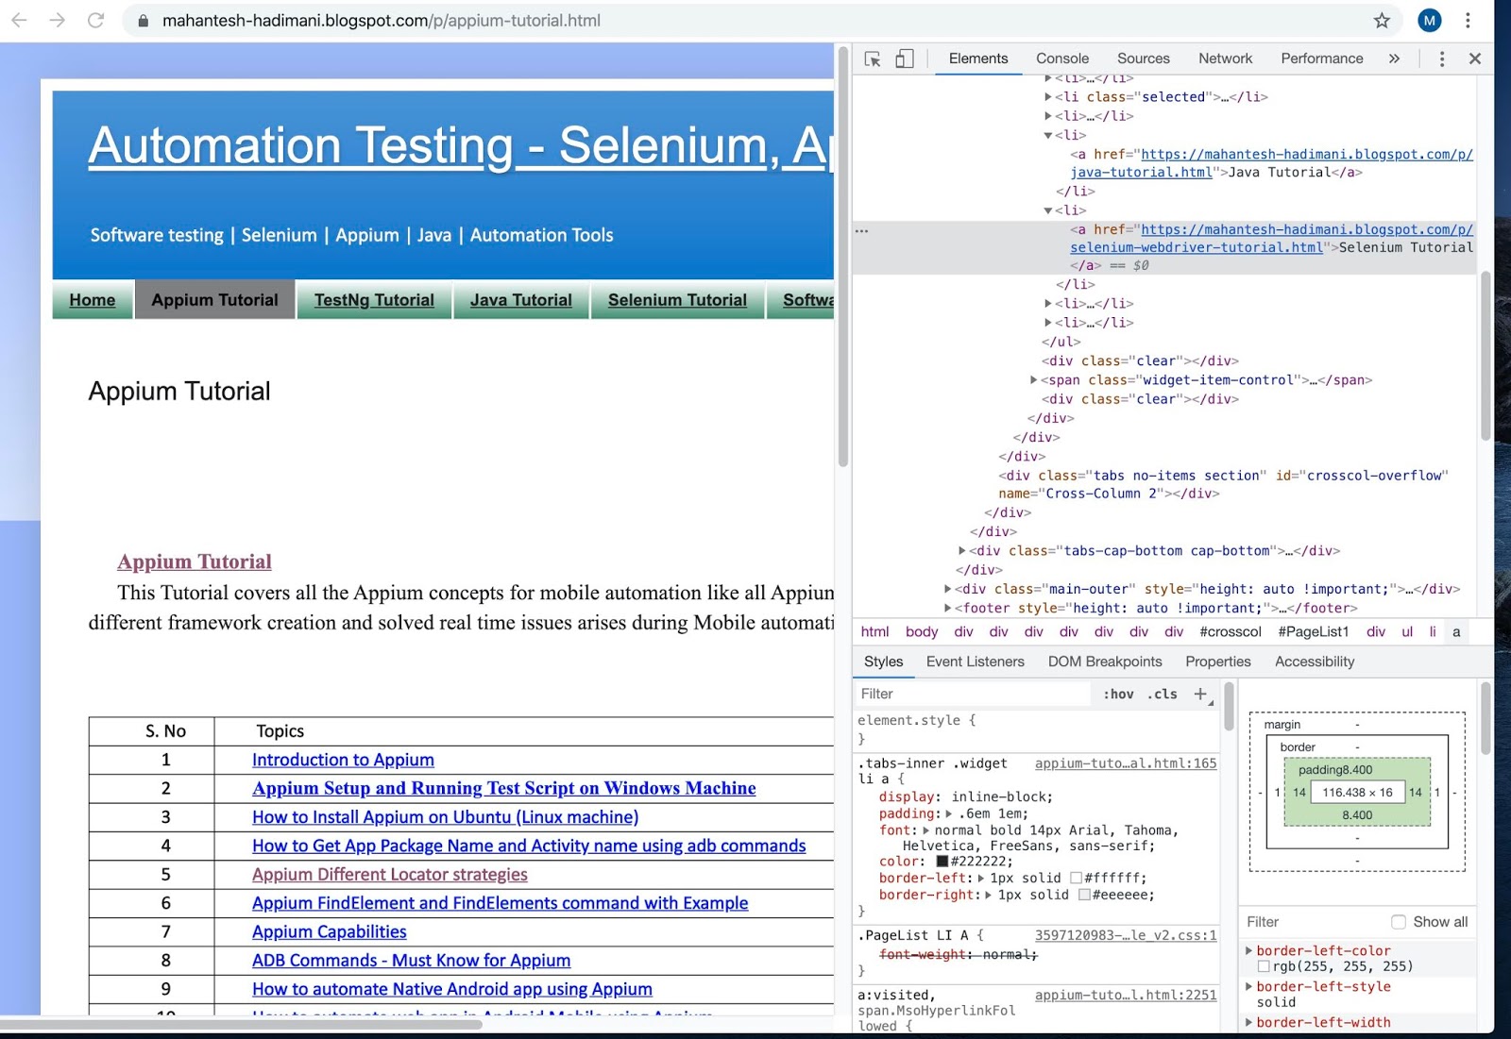
Task: Bookmark this page with the star icon
Action: click(x=1382, y=21)
